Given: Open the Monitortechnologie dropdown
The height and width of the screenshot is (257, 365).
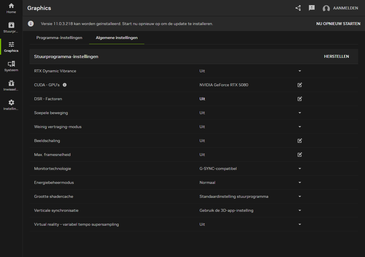Looking at the screenshot, I should click(300, 168).
